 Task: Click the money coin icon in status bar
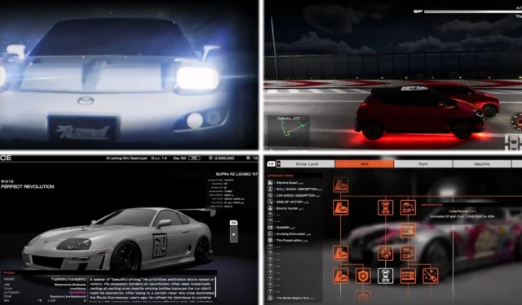210,158
